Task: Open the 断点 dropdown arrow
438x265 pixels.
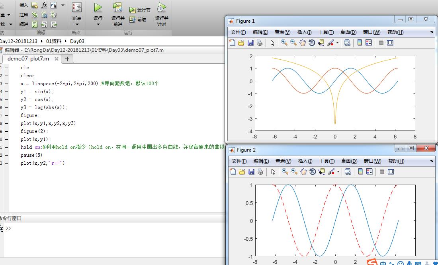Action: coord(77,25)
